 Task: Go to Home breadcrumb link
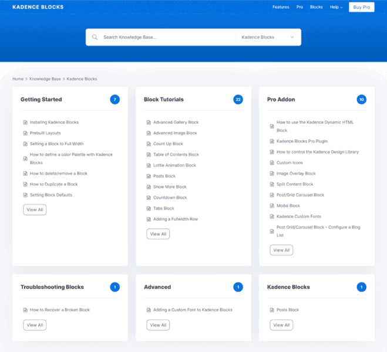18,79
